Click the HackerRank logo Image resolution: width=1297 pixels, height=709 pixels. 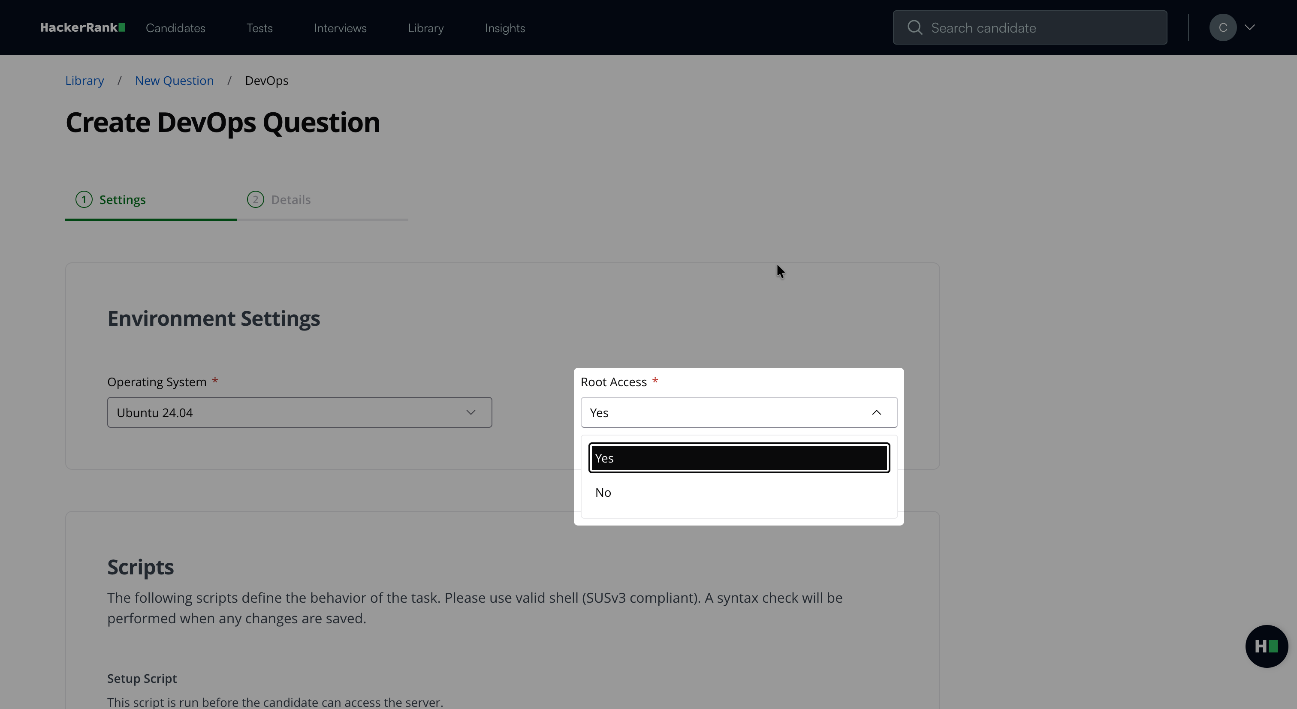pos(83,28)
